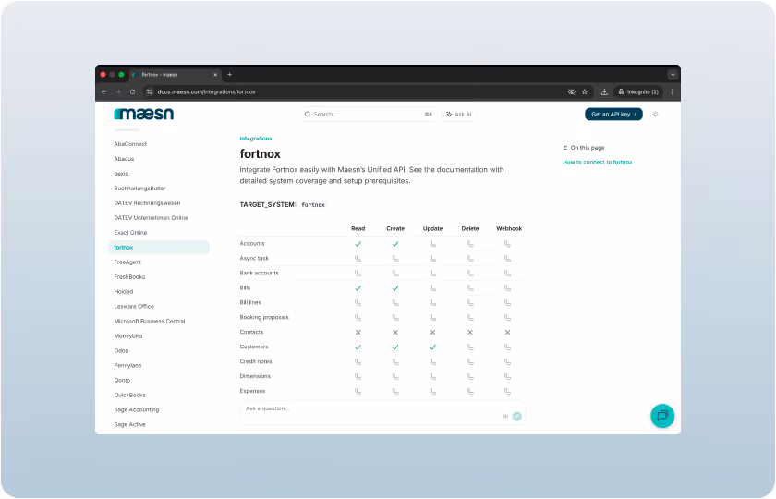Click the Bills Read checkmark
Image resolution: width=776 pixels, height=499 pixels.
(x=358, y=288)
